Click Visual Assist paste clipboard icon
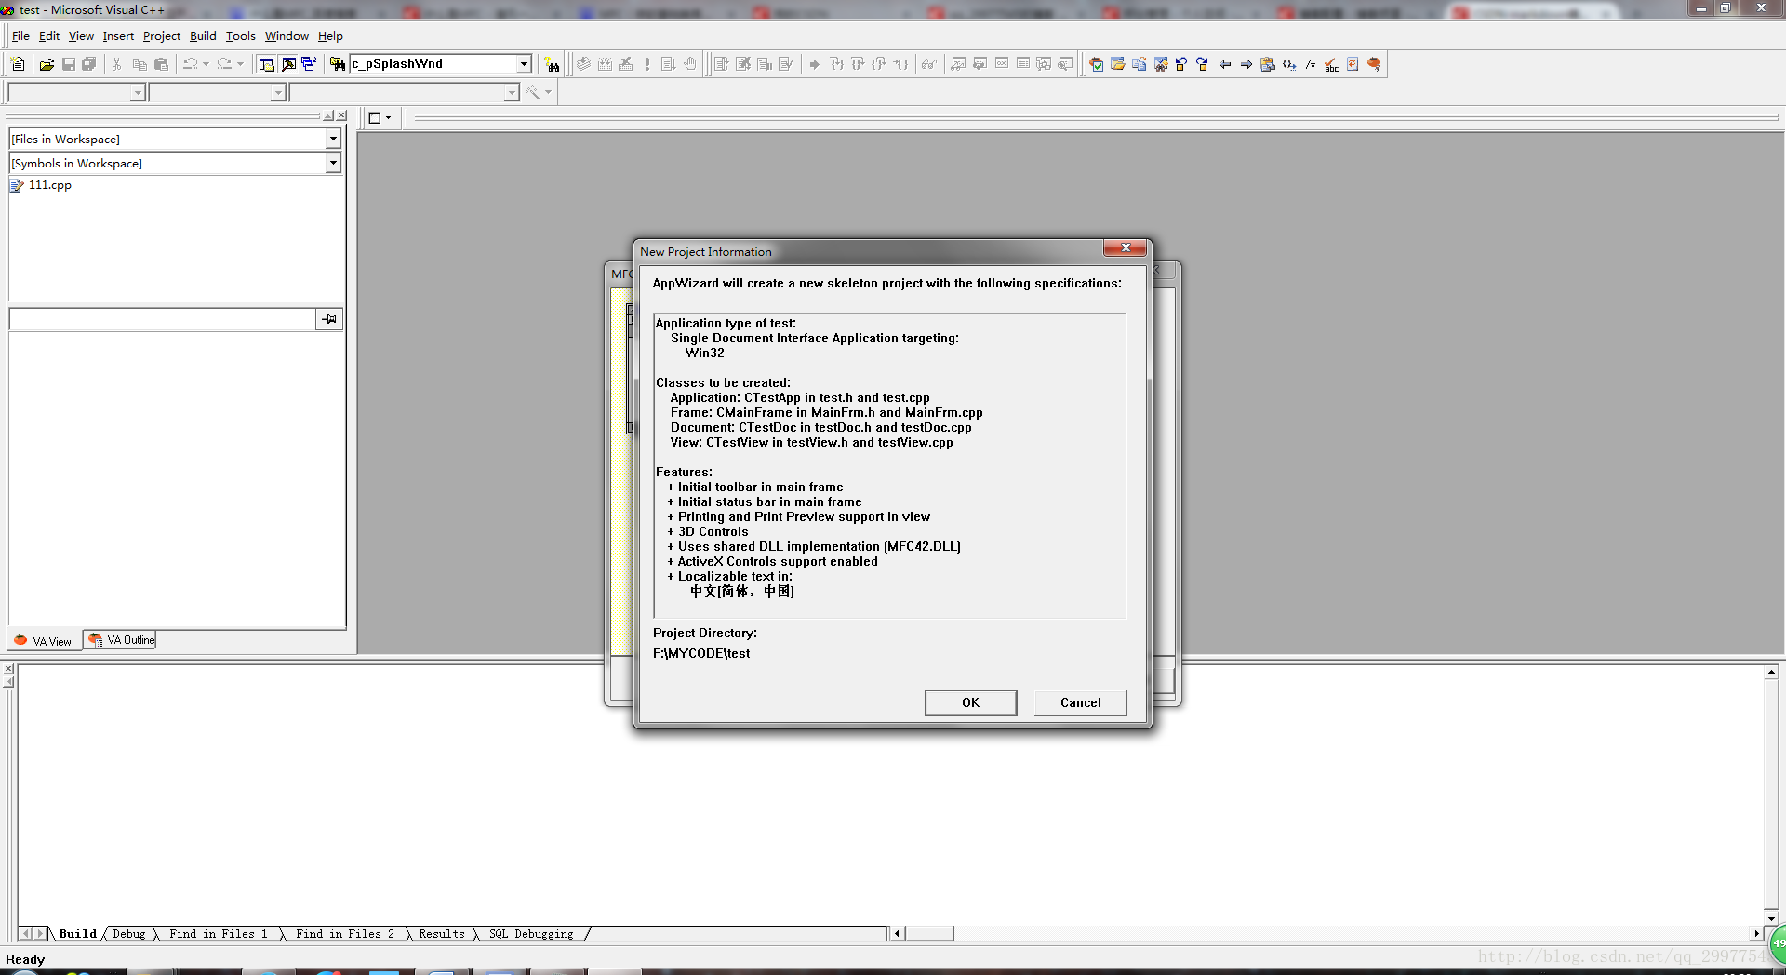Image resolution: width=1786 pixels, height=975 pixels. 1268,64
